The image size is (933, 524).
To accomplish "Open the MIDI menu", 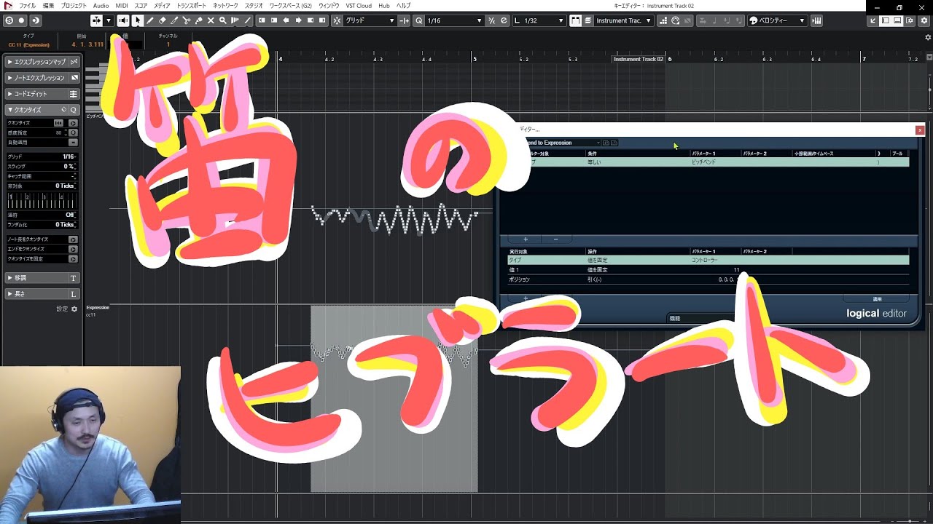I will point(122,6).
